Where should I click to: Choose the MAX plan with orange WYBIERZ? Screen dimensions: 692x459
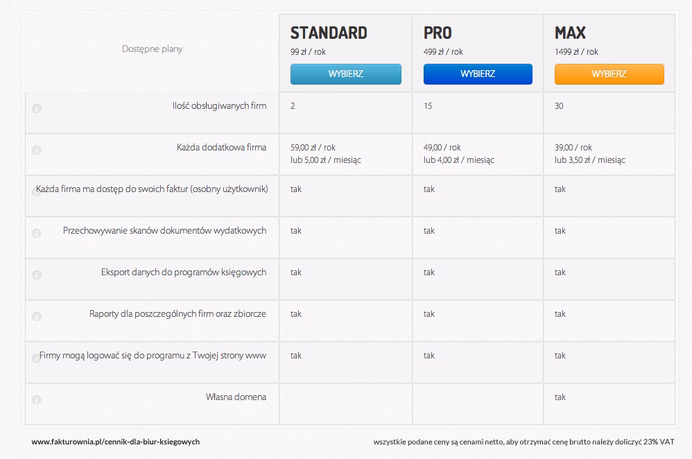click(x=609, y=74)
